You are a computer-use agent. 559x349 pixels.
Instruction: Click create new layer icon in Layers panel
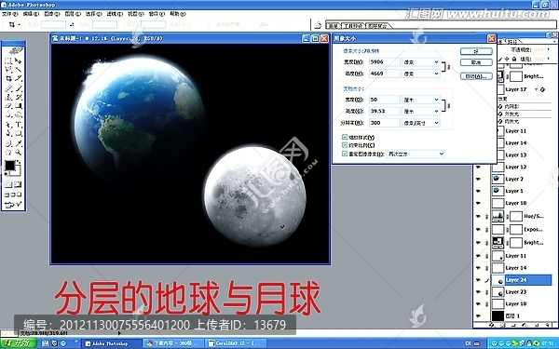tap(537, 325)
